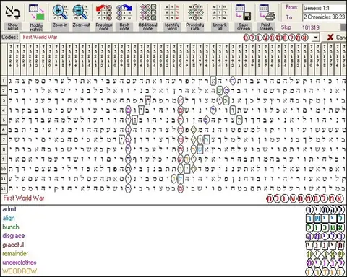347x277 pixels.
Task: Click the From field showing Genesis 1:1
Action: tap(325, 8)
